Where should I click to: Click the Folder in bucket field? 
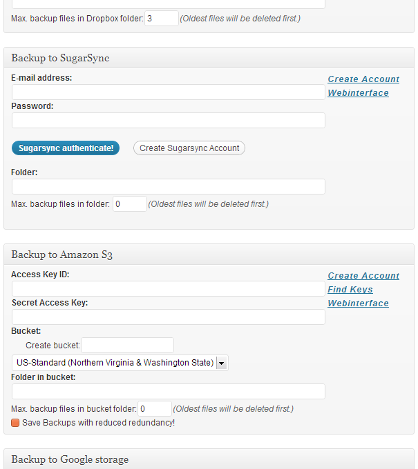[168, 392]
